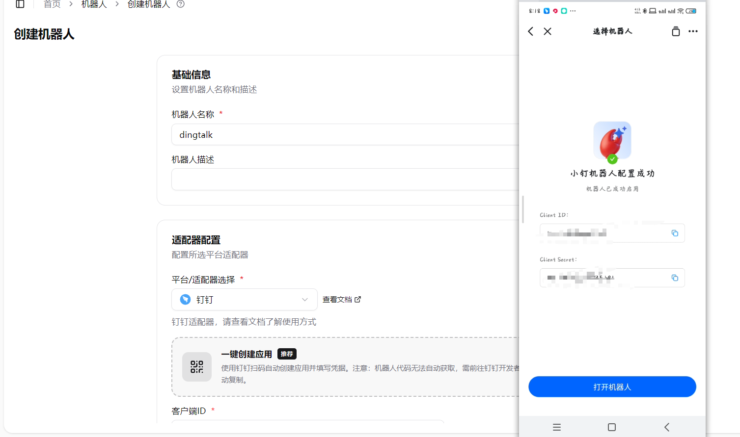Tap Android back navigation arrow
The image size is (740, 437).
[667, 427]
